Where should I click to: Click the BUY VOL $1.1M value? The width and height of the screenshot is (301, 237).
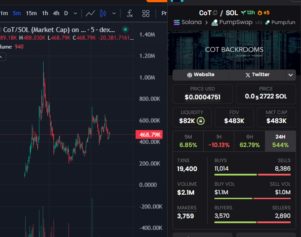point(221,192)
